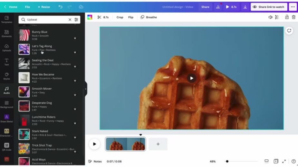Open the grid view pages icon
Viewport: 298px width, 167px height.
click(276, 161)
